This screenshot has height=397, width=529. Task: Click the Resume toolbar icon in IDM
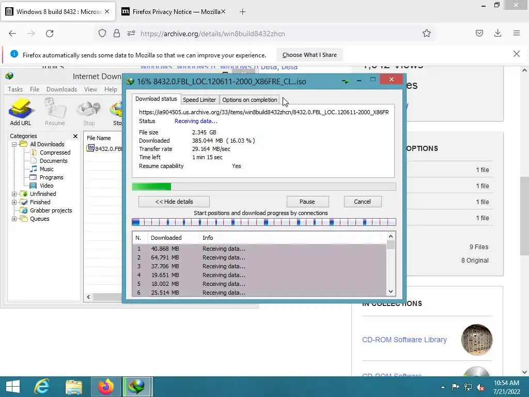point(55,112)
